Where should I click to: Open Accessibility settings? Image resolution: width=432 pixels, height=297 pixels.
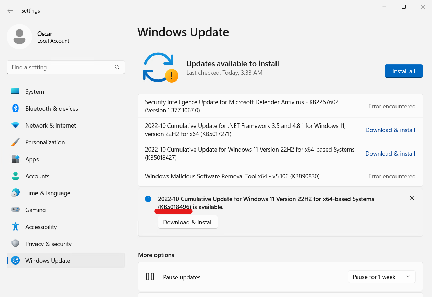click(42, 227)
